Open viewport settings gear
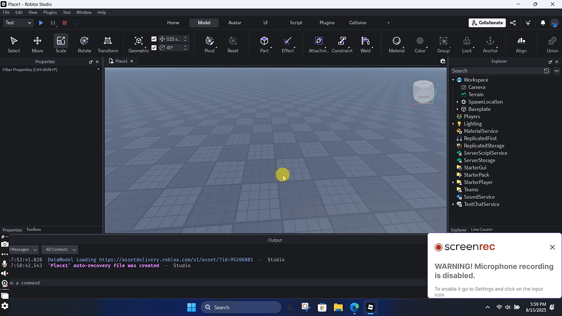This screenshot has height=316, width=562. (443, 61)
